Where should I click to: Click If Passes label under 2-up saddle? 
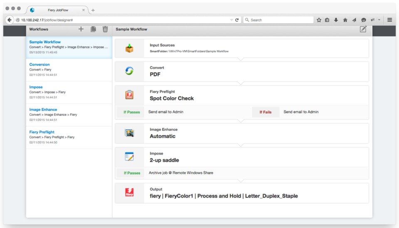tap(132, 173)
